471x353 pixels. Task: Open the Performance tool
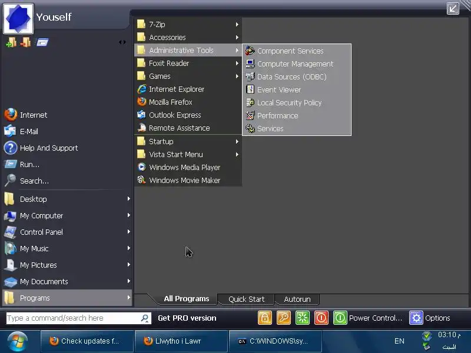click(297, 115)
